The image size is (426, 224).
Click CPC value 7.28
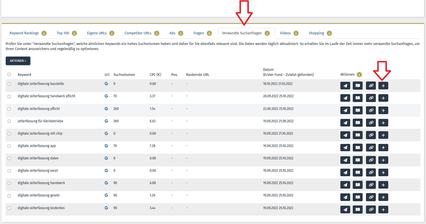(152, 146)
